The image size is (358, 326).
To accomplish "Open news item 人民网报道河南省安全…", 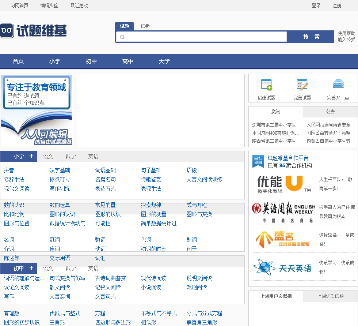I will click(x=331, y=125).
